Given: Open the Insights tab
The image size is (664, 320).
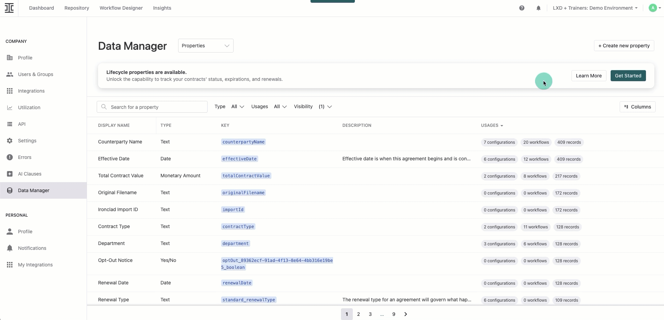Looking at the screenshot, I should pos(162,8).
